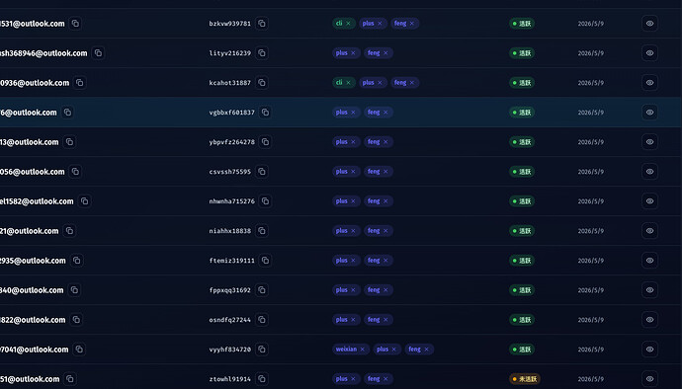Copy the email ending 2935@outlook.com
This screenshot has width=682, height=389.
tap(76, 261)
